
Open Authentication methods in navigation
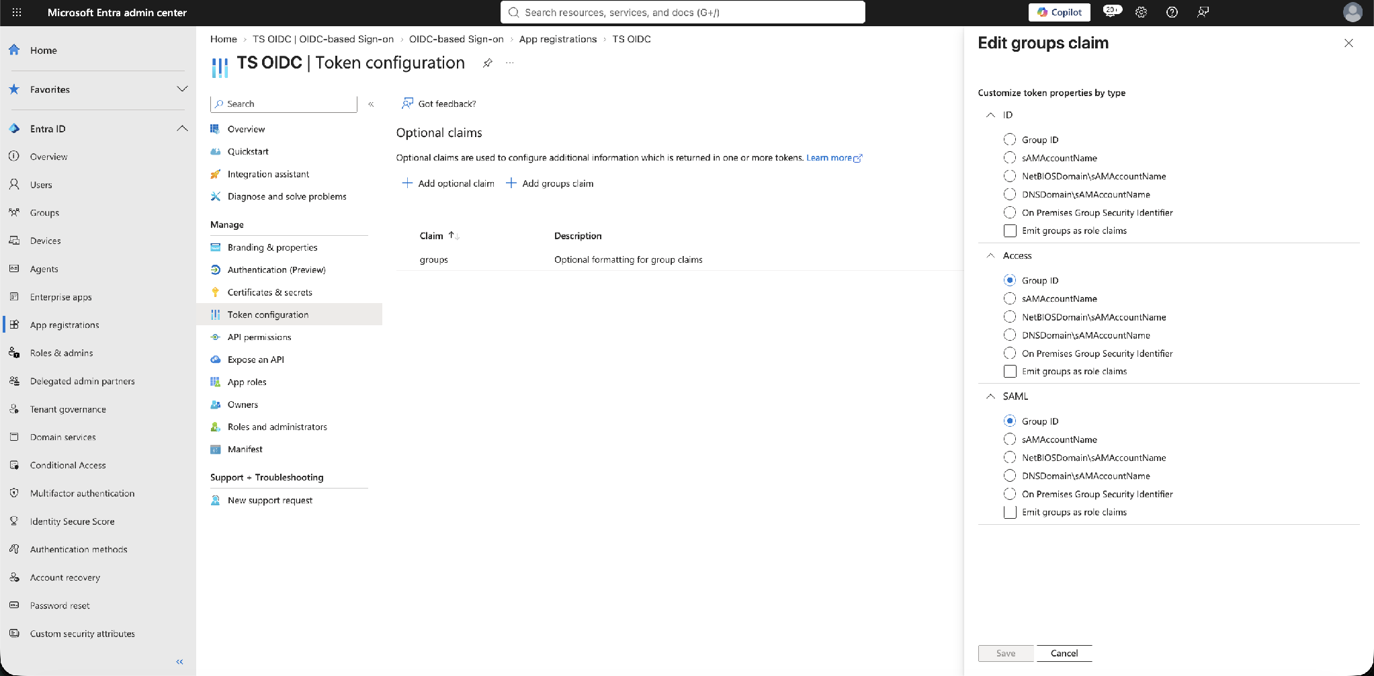(x=79, y=549)
